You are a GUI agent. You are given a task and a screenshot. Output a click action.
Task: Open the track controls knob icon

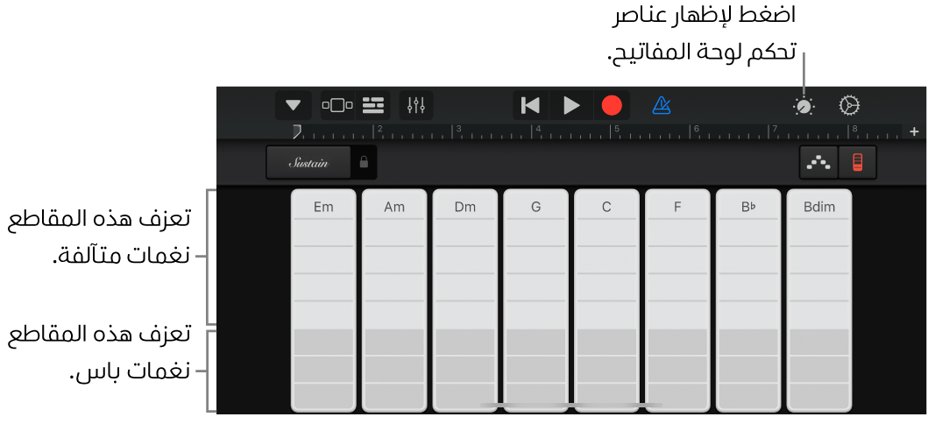point(804,106)
